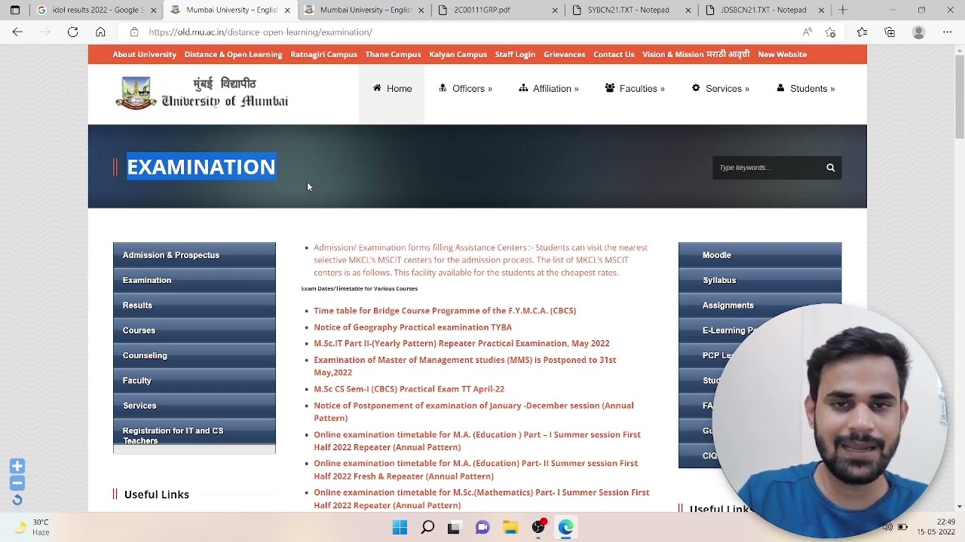Open Moodle in the right sidebar
The height and width of the screenshot is (542, 965).
pyautogui.click(x=760, y=255)
